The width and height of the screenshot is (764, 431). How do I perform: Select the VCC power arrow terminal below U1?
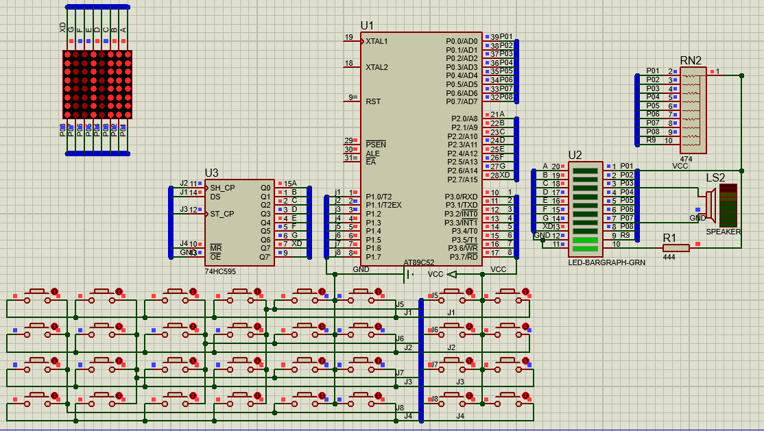pos(452,274)
